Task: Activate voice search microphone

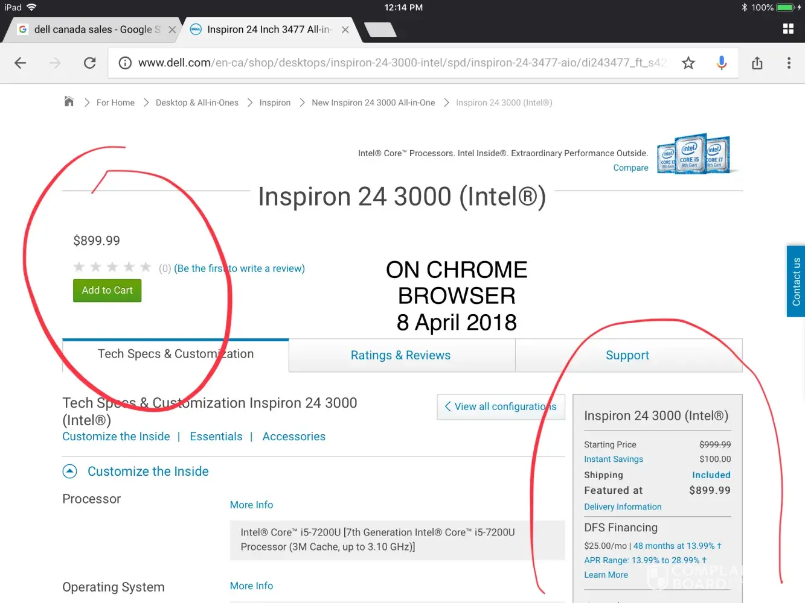Action: pos(721,63)
